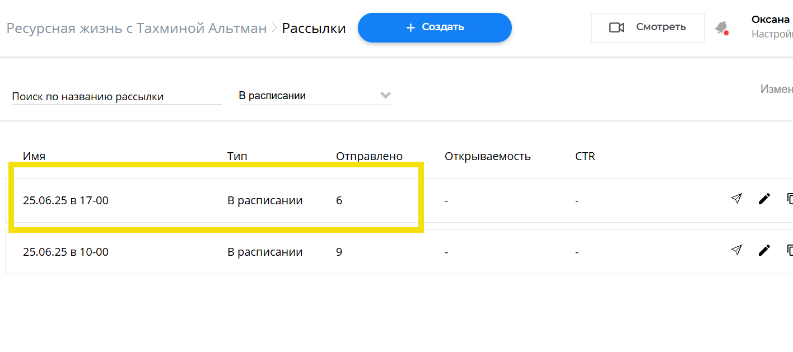The image size is (793, 352).
Task: Click the plus icon in Создать button
Action: click(x=411, y=27)
